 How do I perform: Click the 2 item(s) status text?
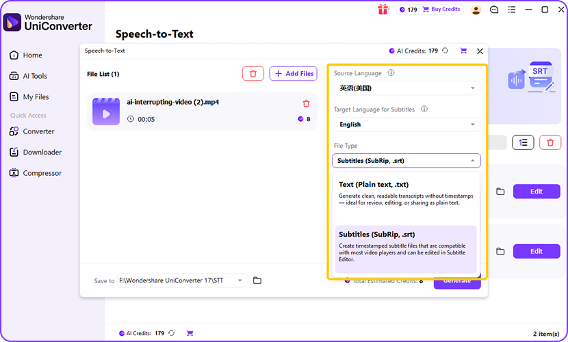[546, 334]
